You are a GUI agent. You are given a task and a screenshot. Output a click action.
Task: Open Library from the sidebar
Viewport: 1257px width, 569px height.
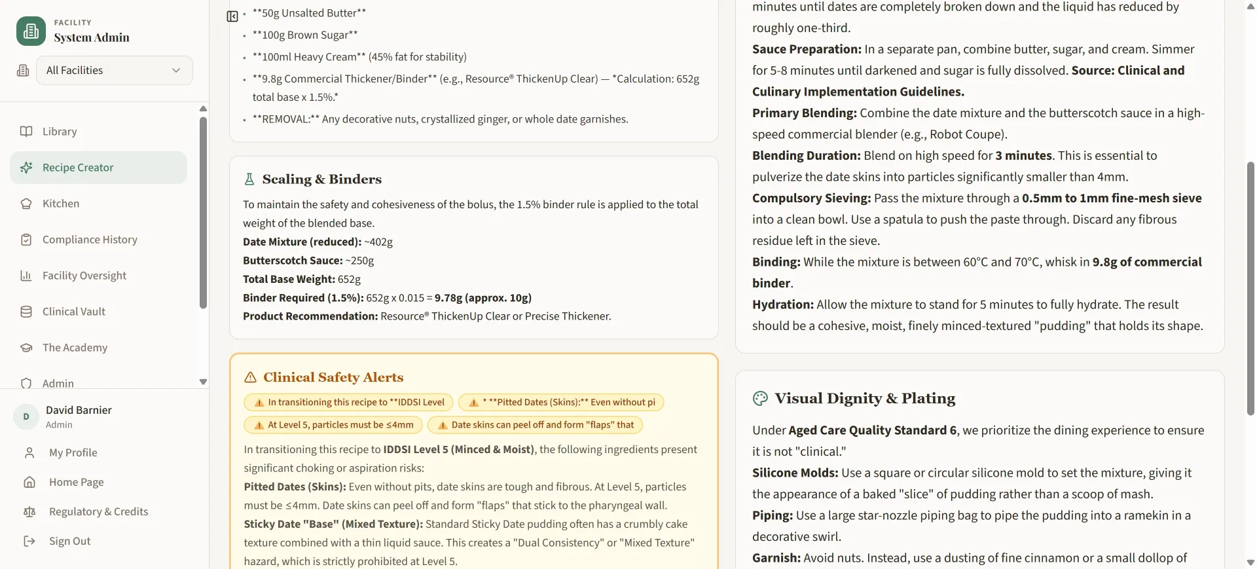pos(98,132)
